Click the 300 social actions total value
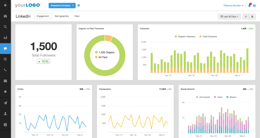Screen dimensions: 260x138 [x=244, y=89]
